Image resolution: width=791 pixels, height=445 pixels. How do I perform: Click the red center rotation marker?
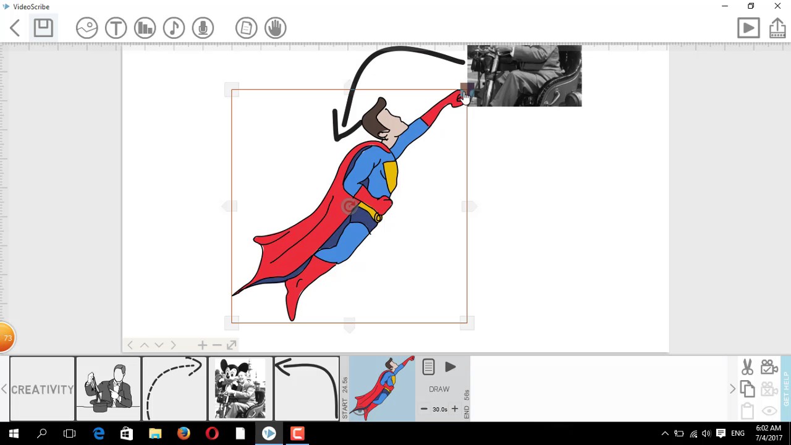[x=350, y=206]
